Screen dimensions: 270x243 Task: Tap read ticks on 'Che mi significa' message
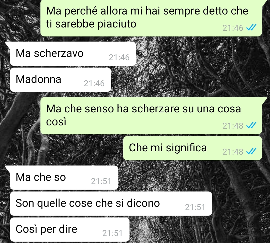click(x=251, y=151)
